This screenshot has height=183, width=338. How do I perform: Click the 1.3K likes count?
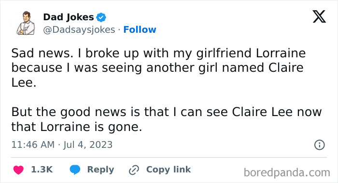point(42,170)
